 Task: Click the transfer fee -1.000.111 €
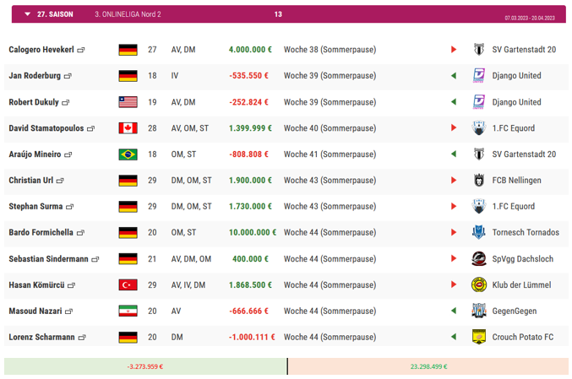252,337
